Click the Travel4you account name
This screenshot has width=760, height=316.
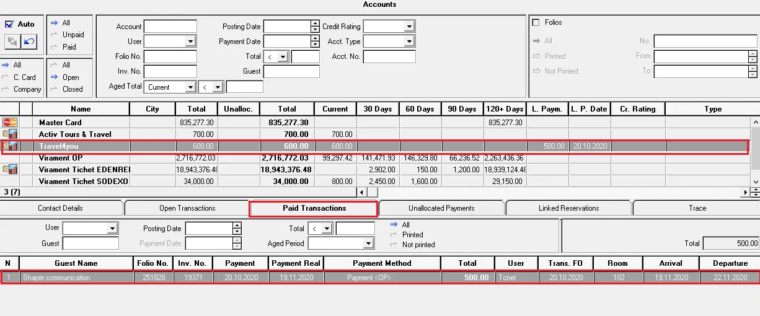point(59,146)
